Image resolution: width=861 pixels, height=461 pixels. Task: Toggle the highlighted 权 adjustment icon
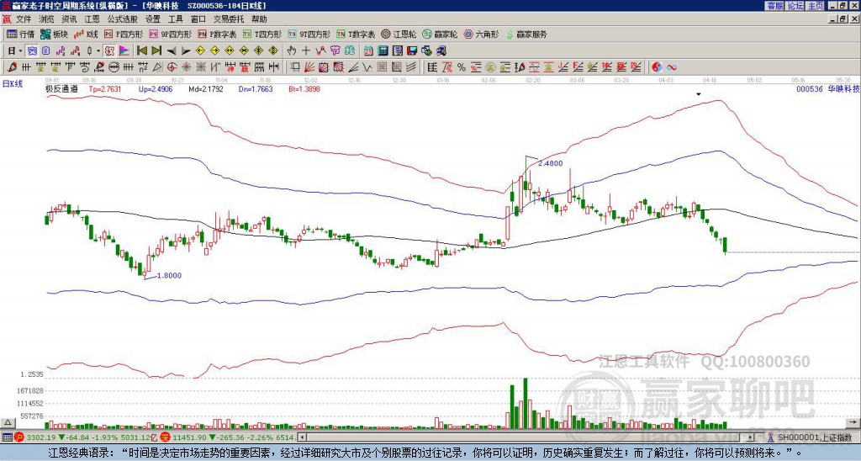110,51
